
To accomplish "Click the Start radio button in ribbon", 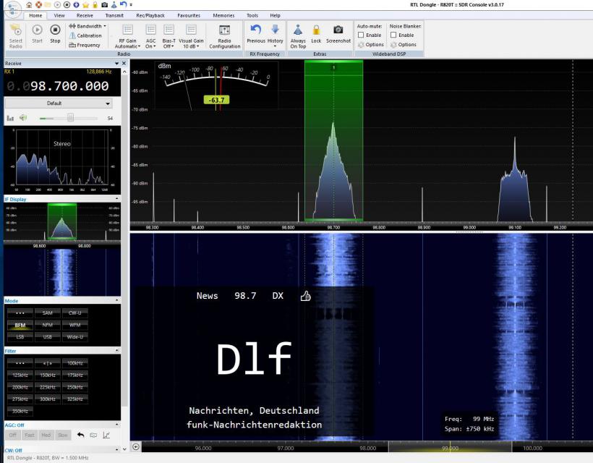I will (x=37, y=34).
